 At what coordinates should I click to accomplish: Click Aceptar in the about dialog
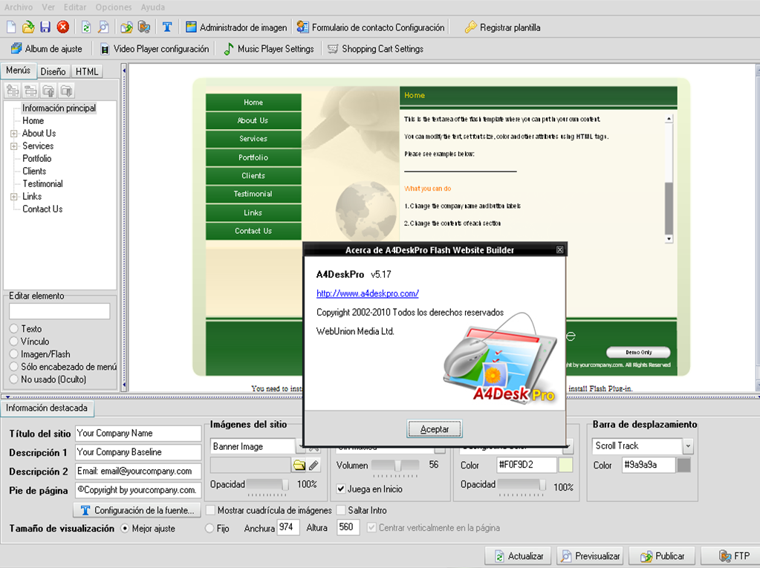tap(435, 429)
